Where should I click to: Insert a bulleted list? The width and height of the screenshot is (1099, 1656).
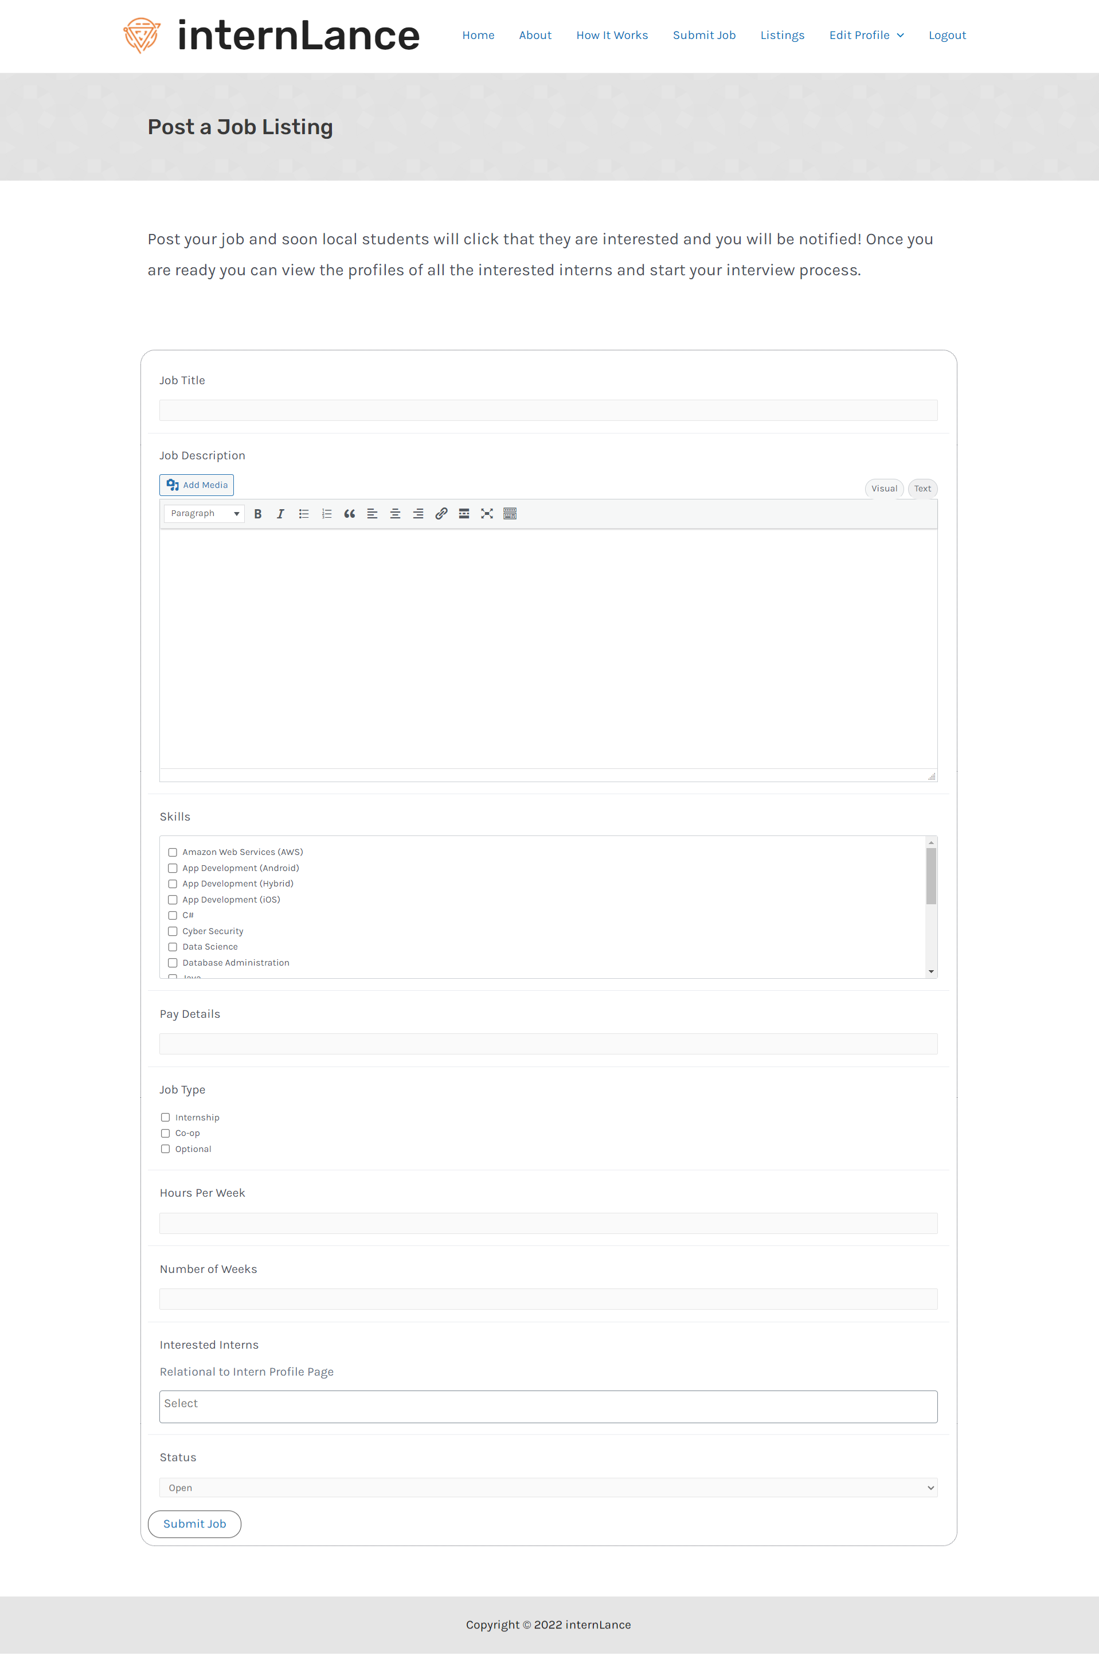tap(303, 514)
